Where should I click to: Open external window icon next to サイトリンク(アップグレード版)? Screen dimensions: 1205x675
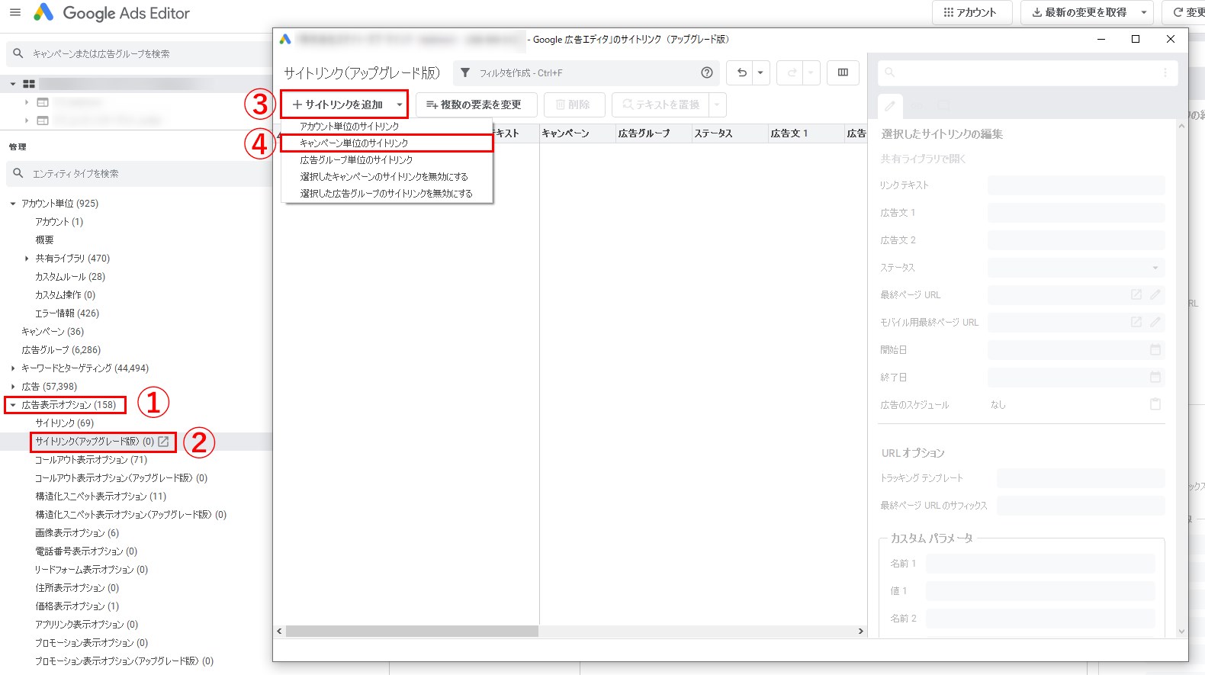click(163, 442)
